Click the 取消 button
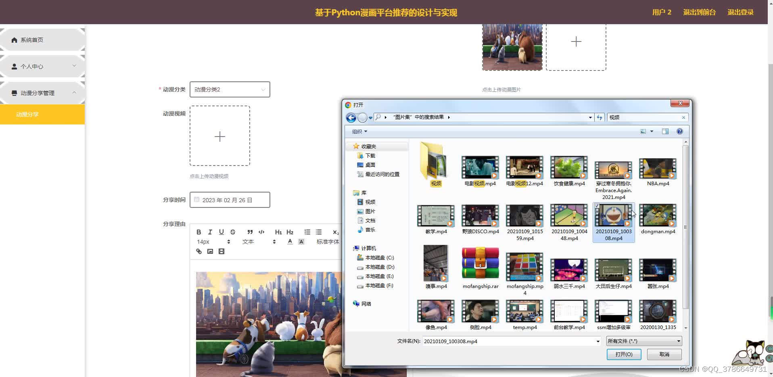773x377 pixels. [664, 354]
